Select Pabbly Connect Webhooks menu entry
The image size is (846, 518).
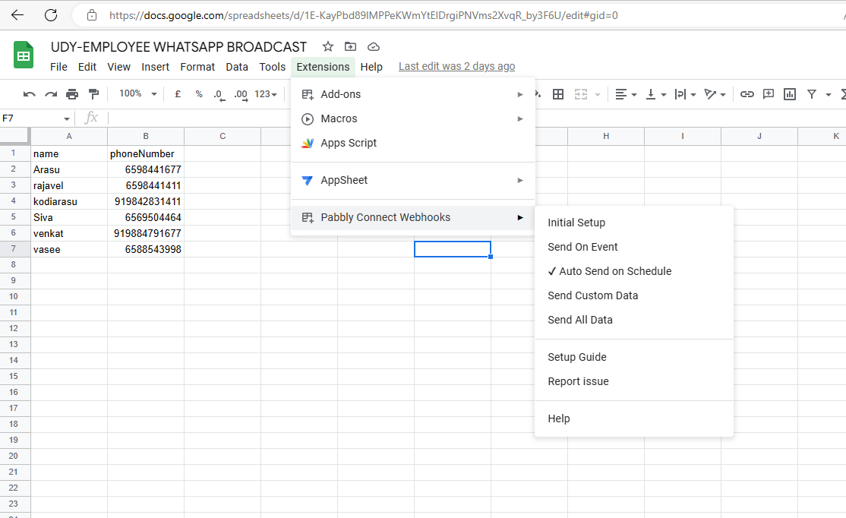413,217
